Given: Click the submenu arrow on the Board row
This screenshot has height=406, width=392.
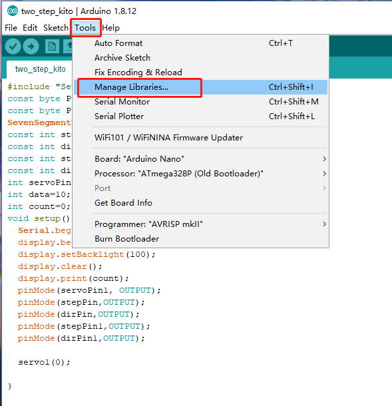Looking at the screenshot, I should pyautogui.click(x=324, y=158).
